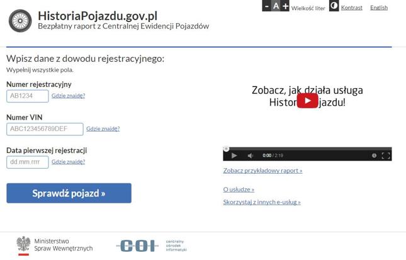406x260 pixels.
Task: Click the Ministerstwo Spraw Wewnętrznych logo
Action: click(55, 245)
